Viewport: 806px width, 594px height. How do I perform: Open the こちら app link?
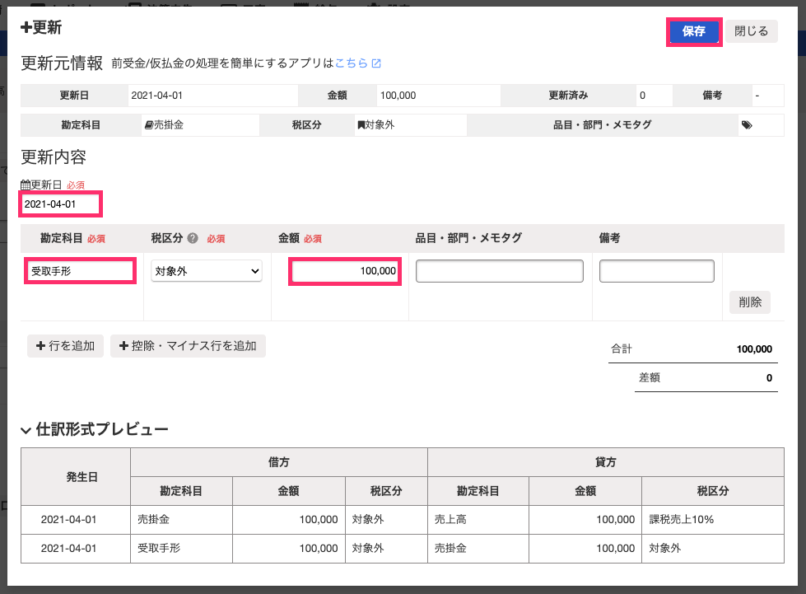click(x=352, y=63)
